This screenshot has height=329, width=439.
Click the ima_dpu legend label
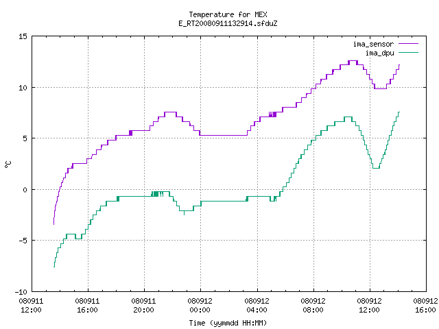click(379, 53)
